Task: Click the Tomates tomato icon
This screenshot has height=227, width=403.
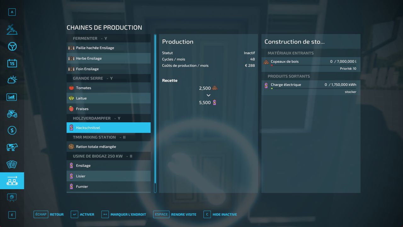Action: click(71, 88)
